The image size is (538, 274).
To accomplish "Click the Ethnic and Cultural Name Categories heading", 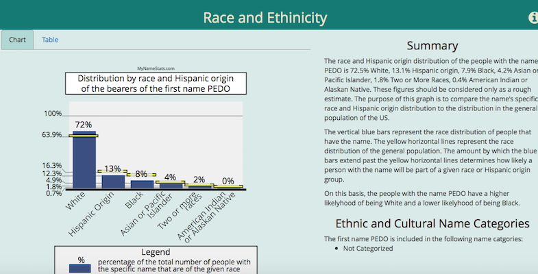I will pyautogui.click(x=432, y=223).
